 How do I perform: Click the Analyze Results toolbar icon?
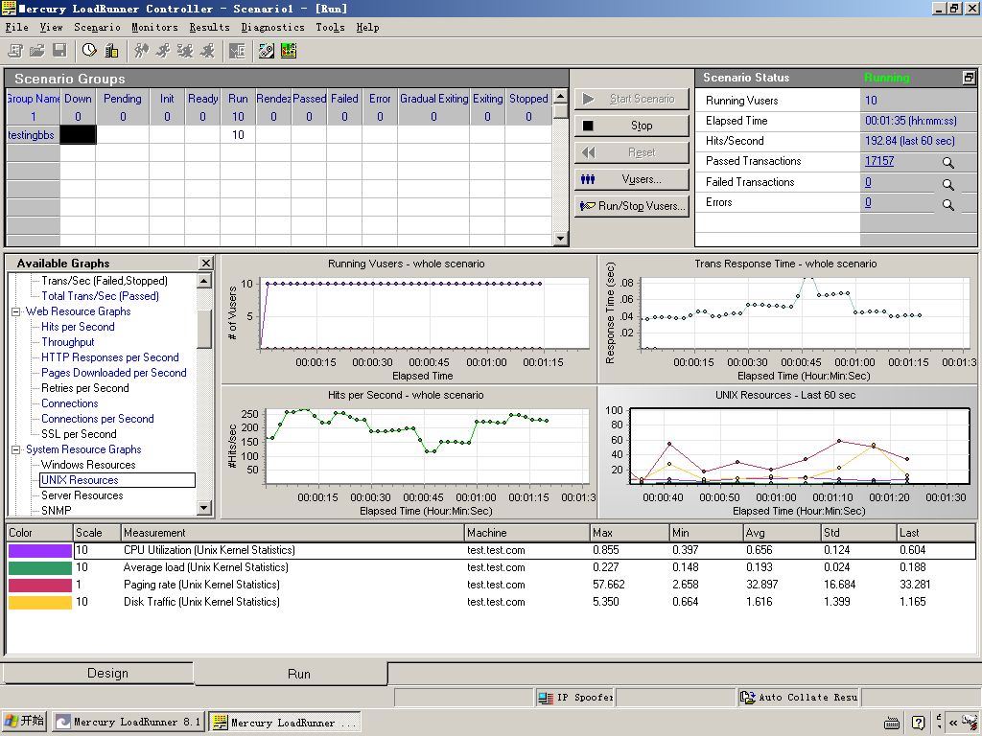pos(288,51)
